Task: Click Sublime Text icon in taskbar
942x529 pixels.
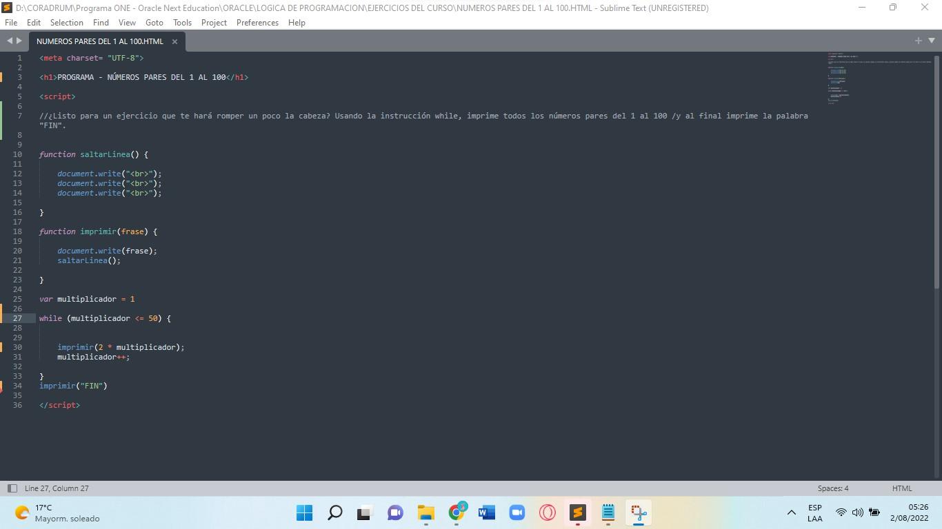Action: [578, 512]
